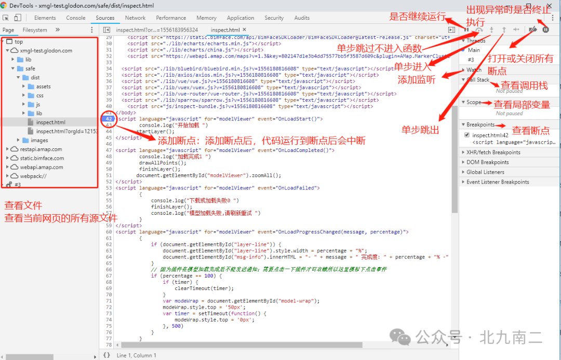Expand the static.bimface.com domain node
The width and height of the screenshot is (561, 360).
click(7, 158)
